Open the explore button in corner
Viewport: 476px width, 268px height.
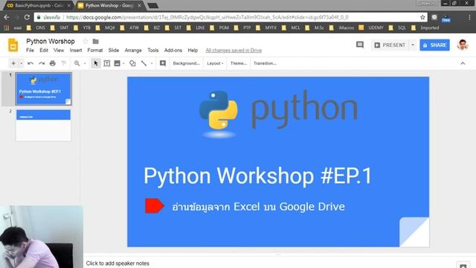(x=463, y=265)
